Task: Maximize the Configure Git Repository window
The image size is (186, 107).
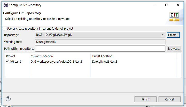Action: 167,5
